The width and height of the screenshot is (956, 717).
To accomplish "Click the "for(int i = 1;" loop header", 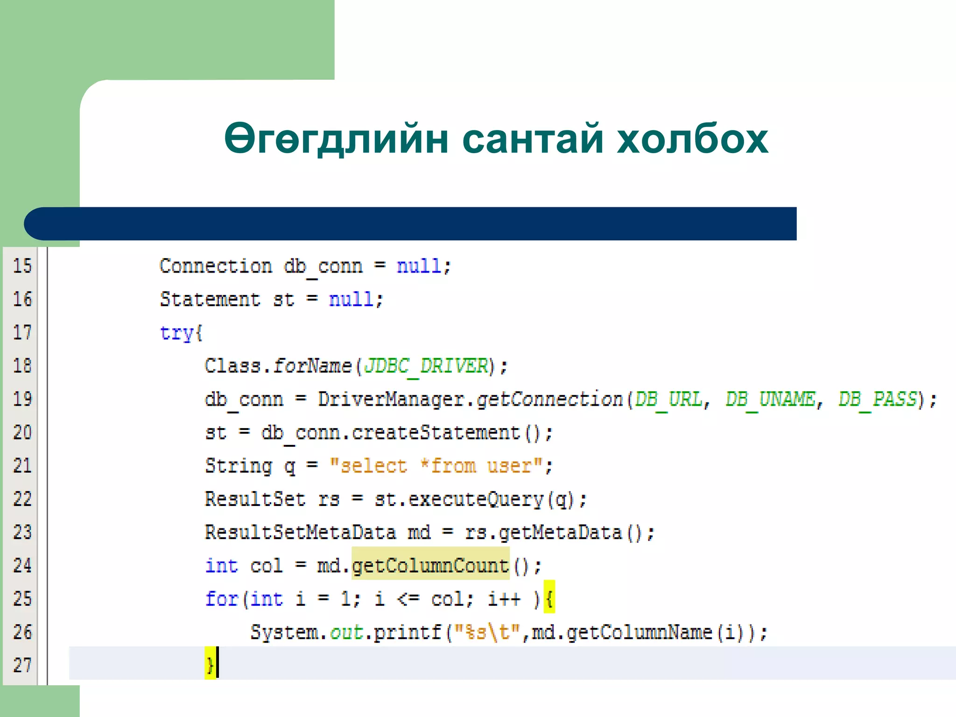I will coord(283,599).
